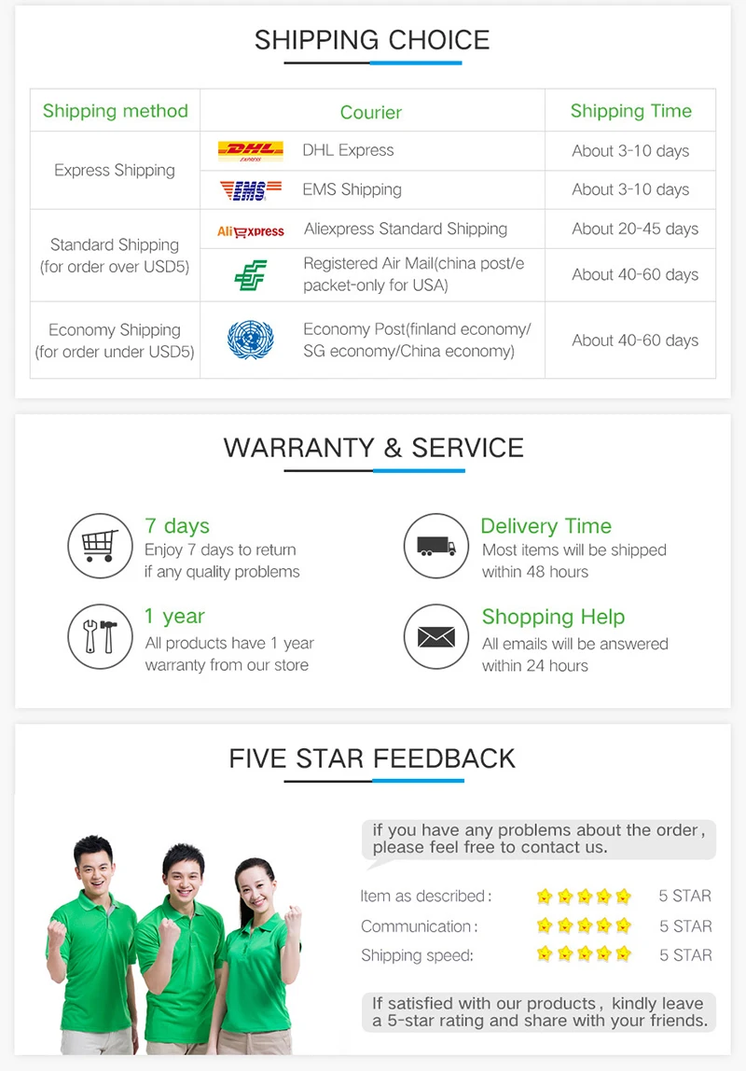Click the envelope Shopping Help icon

pos(436,636)
